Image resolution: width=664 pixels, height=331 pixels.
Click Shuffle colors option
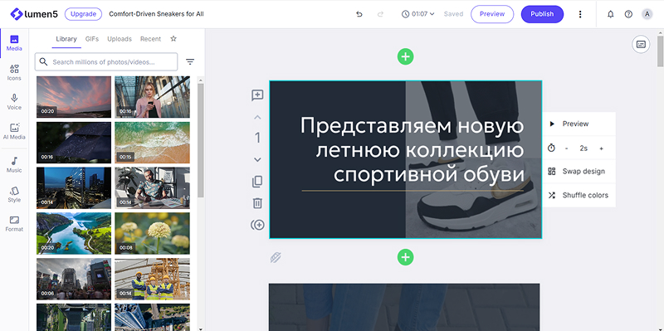coord(579,195)
